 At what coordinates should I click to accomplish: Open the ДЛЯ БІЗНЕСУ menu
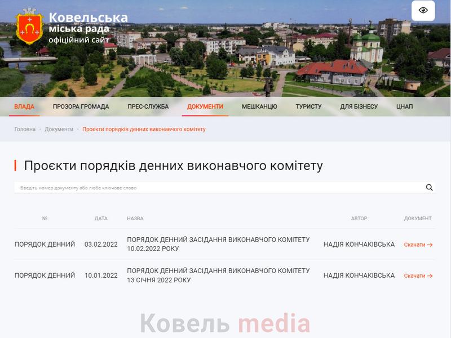[x=359, y=106]
